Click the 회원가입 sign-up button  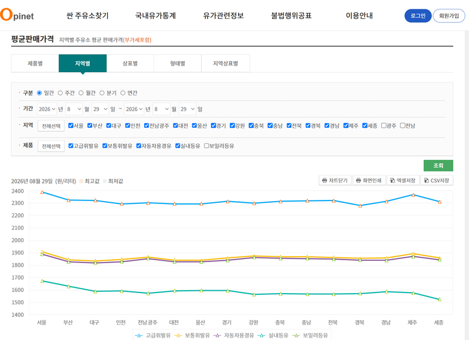[x=449, y=16]
